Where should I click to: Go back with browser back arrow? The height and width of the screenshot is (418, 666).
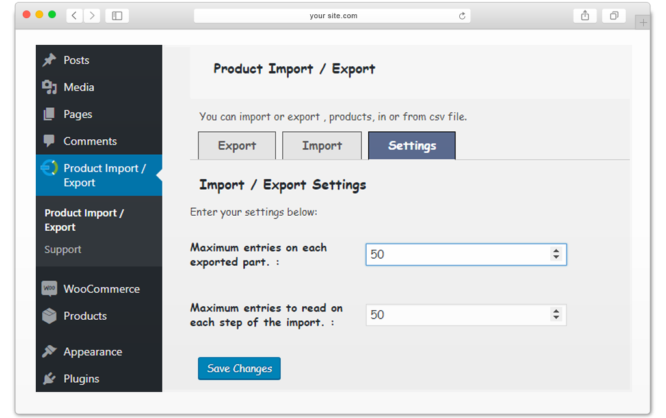[x=74, y=16]
